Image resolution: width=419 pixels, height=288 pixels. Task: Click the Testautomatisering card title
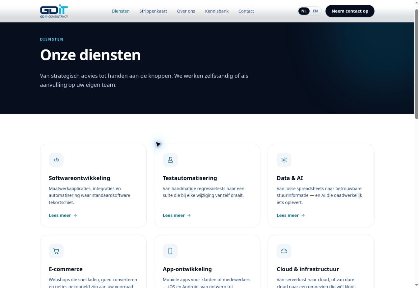tap(190, 178)
